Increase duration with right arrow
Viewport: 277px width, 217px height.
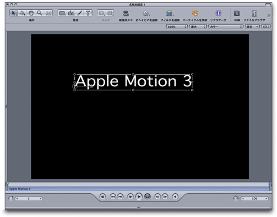[266, 199]
